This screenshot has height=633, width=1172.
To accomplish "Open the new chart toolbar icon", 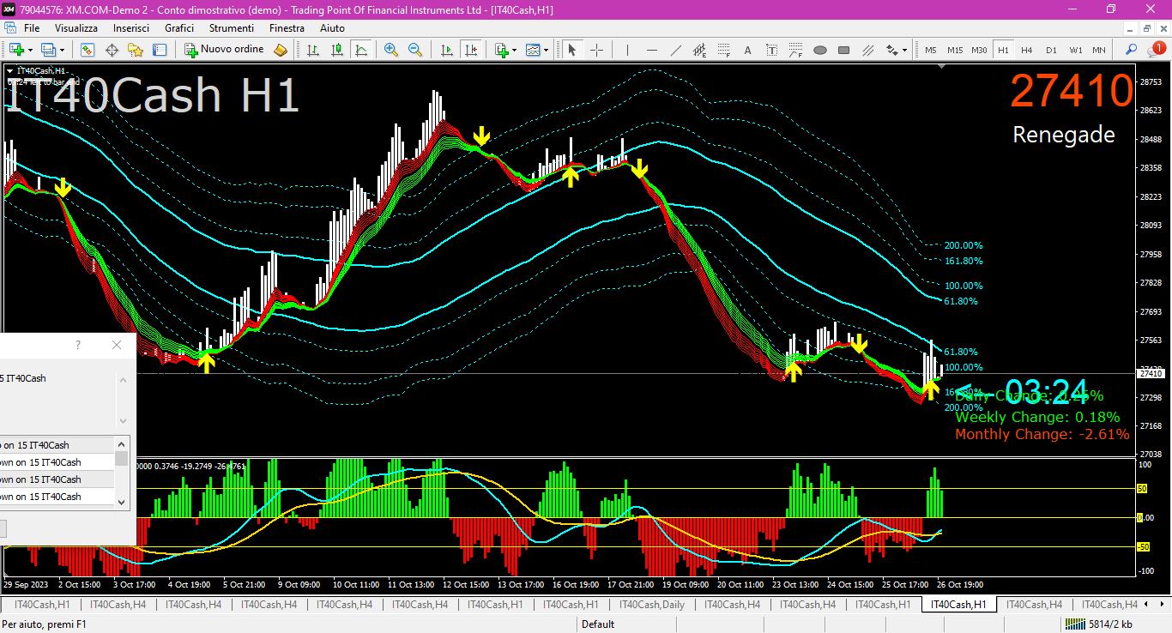I will click(15, 50).
